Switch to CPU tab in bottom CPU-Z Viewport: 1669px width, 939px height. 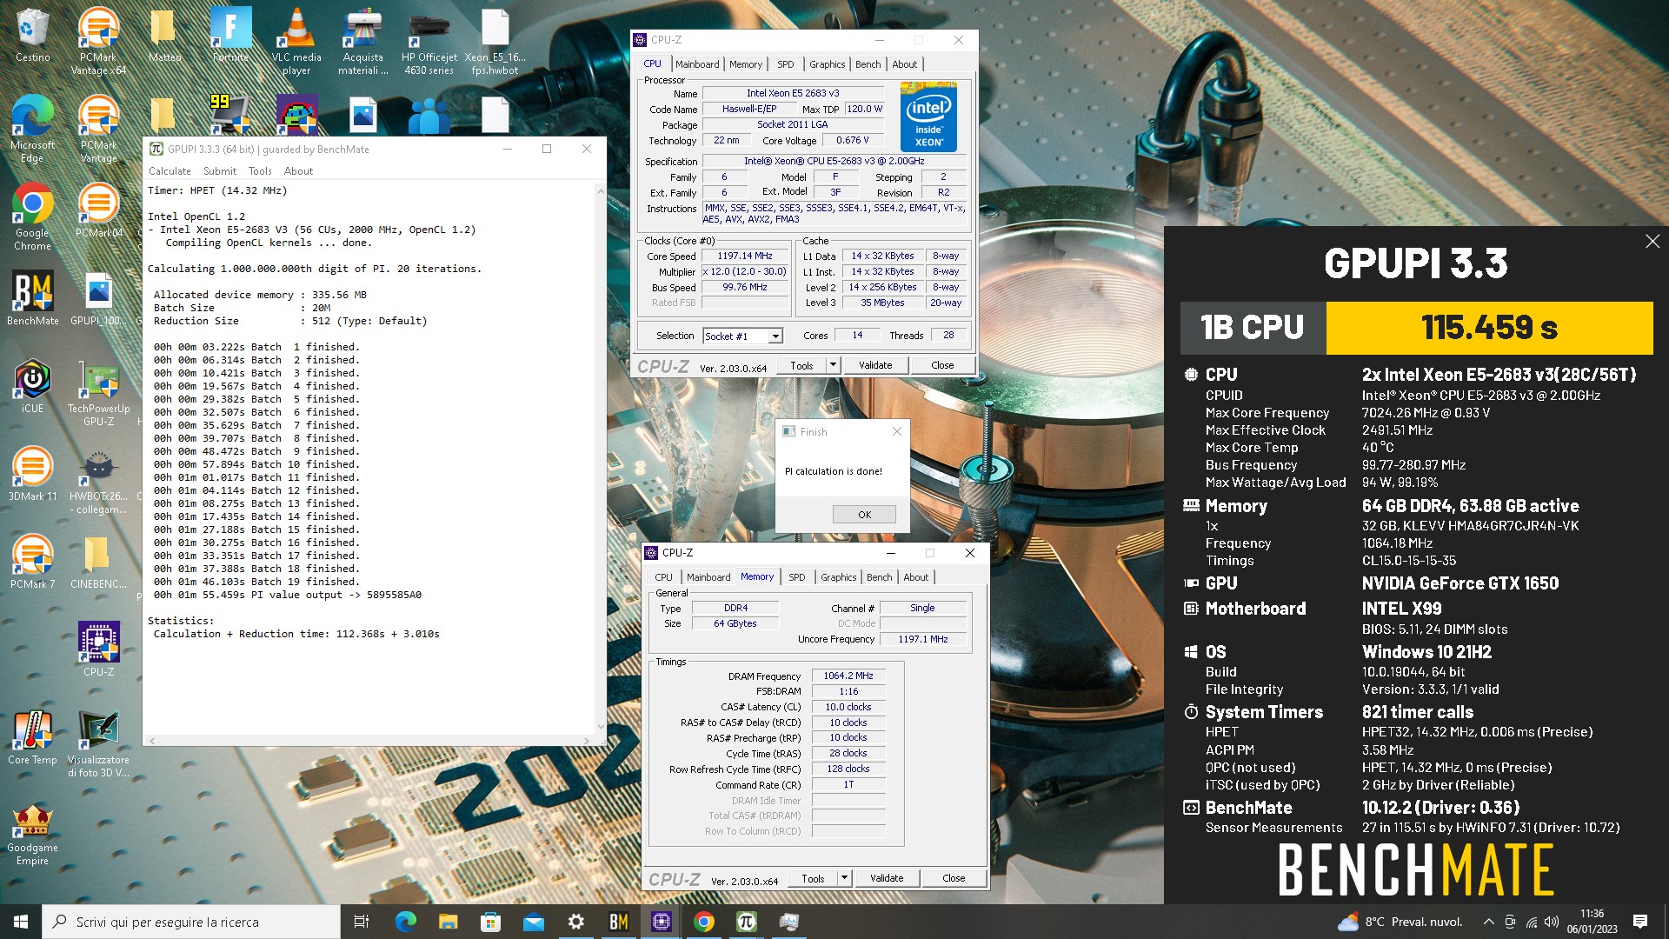coord(663,577)
